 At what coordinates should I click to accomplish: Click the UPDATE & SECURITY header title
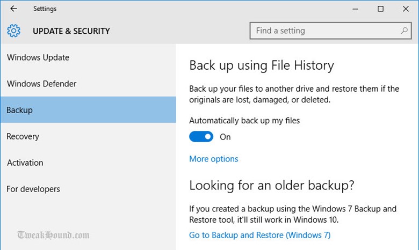71,31
